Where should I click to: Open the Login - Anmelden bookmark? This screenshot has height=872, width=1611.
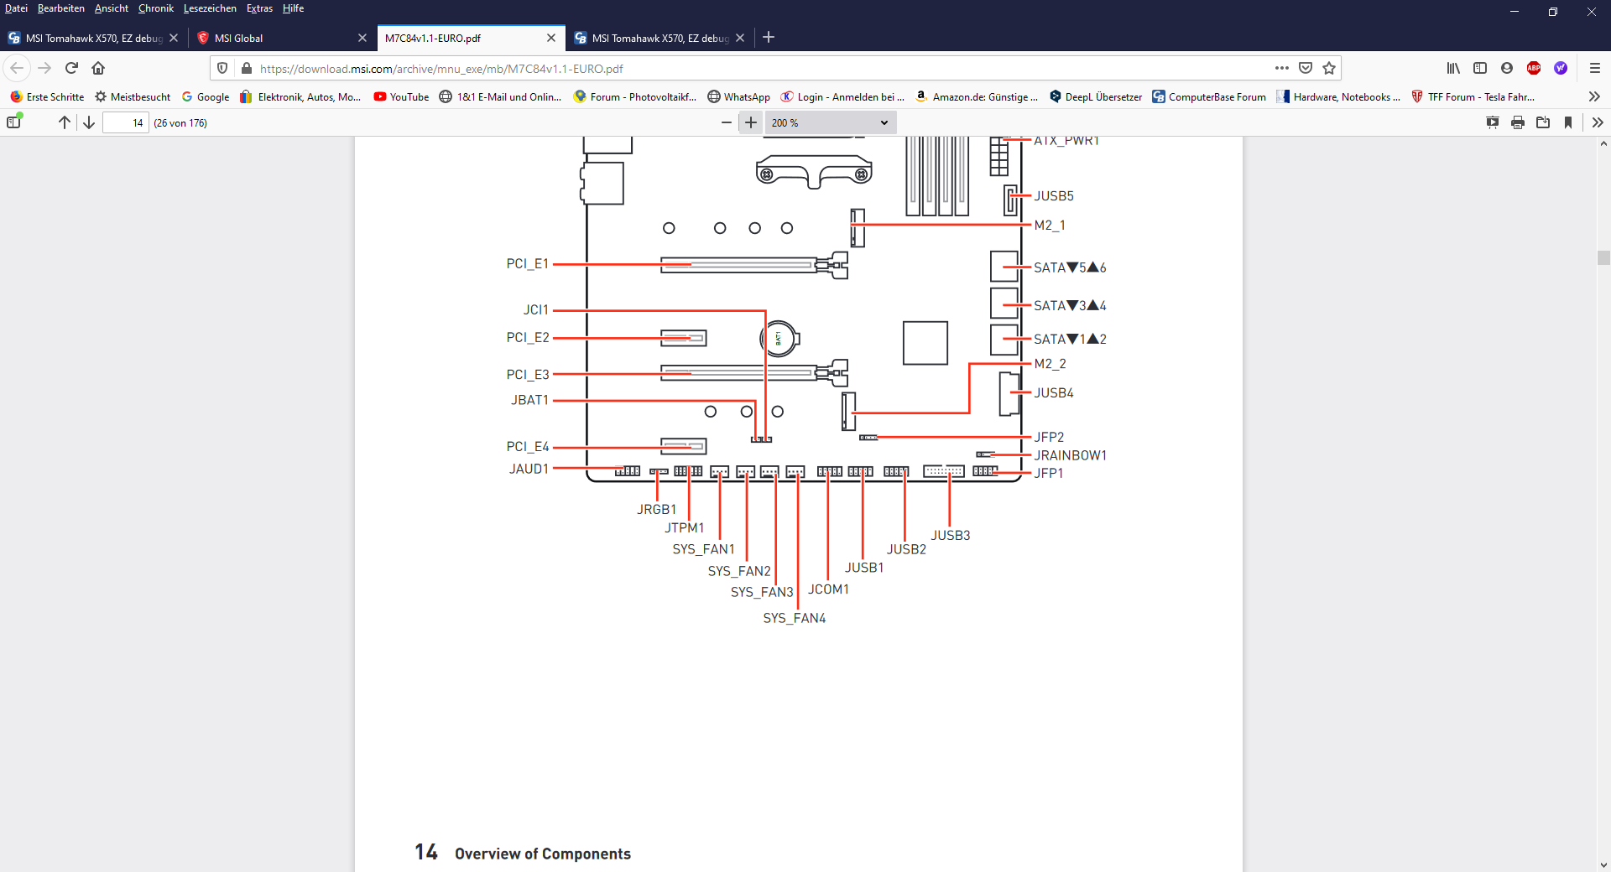click(x=842, y=96)
